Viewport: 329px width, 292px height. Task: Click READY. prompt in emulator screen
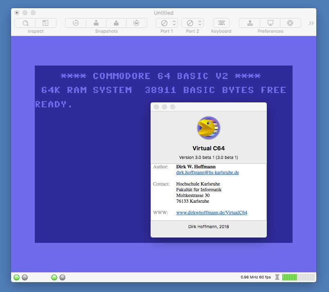pos(54,104)
